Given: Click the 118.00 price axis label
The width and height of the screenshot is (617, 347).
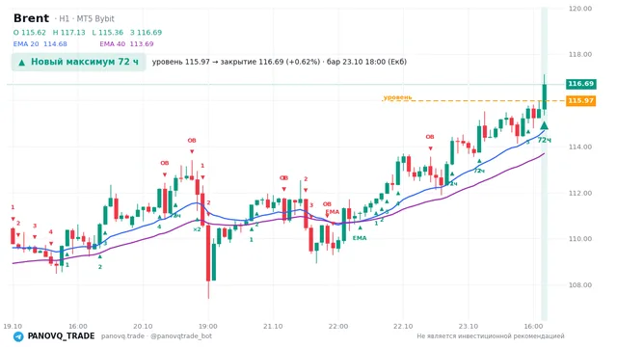Looking at the screenshot, I should point(580,54).
